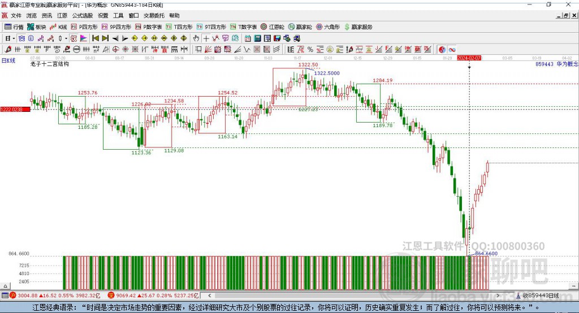
Task: Click the yin-yang red circle icon
Action: tap(442, 49)
